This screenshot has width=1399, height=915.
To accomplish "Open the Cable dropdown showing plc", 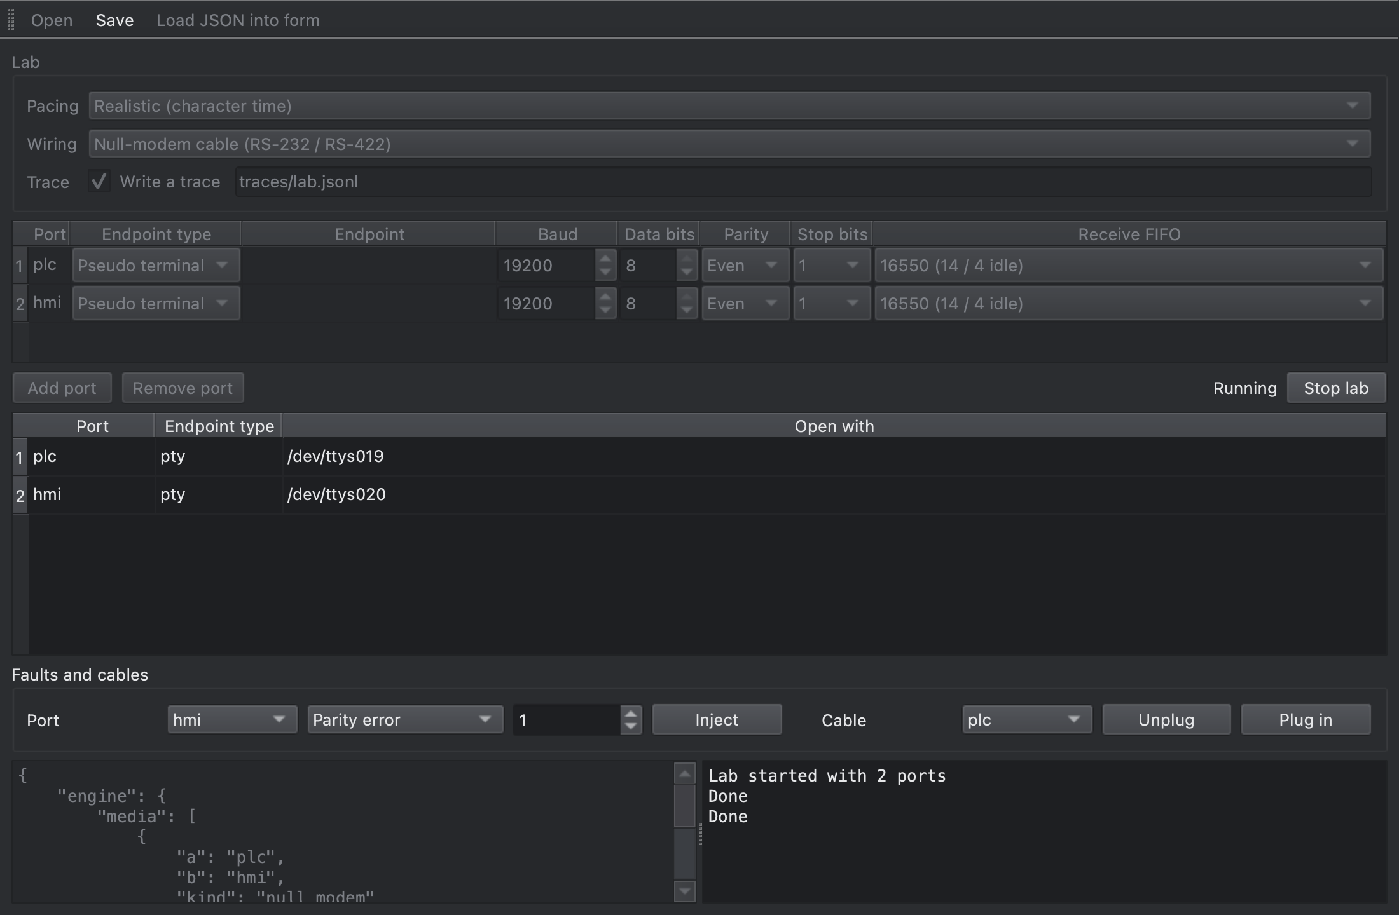I will [1027, 719].
